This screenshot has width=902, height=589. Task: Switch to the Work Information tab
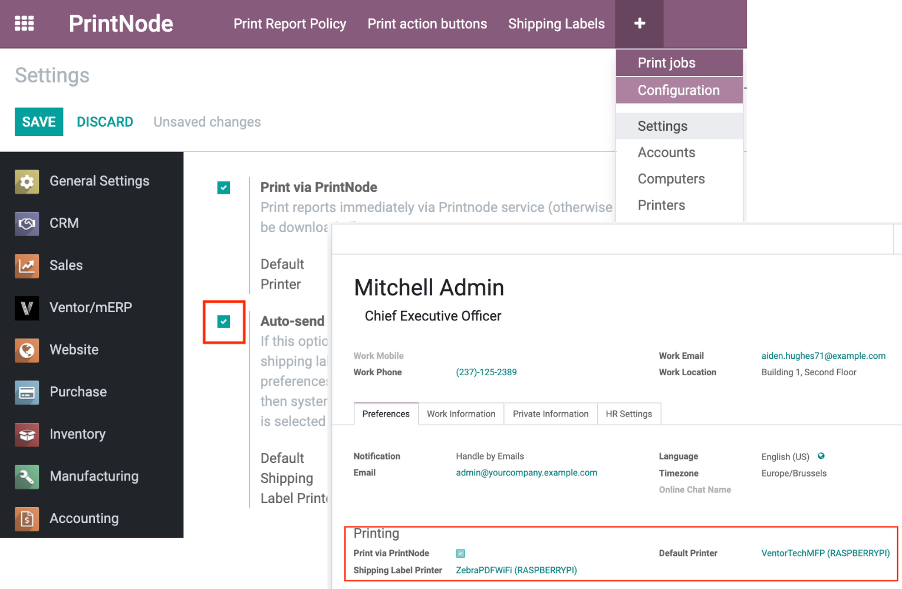pos(461,413)
